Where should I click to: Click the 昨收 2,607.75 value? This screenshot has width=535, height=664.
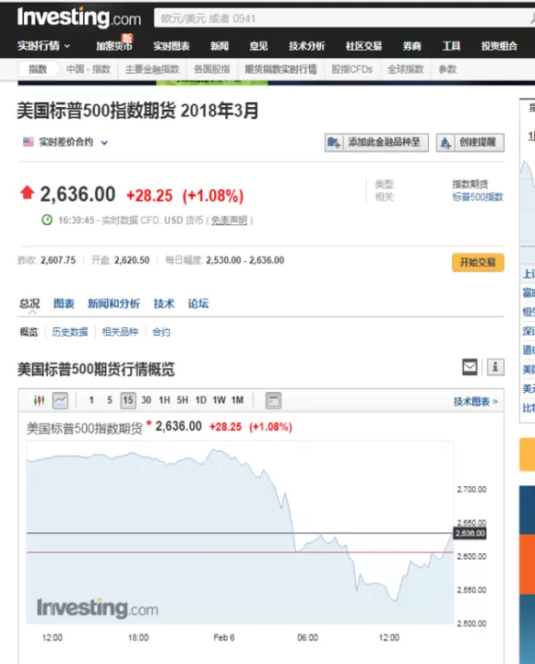(x=58, y=260)
